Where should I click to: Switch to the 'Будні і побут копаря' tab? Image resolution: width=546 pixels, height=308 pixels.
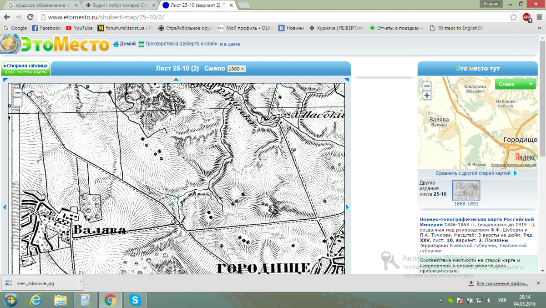click(118, 5)
